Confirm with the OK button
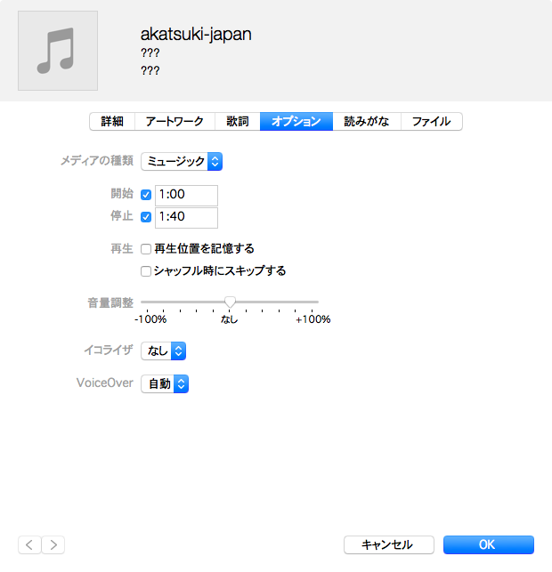Viewport: 552px width, 572px height. click(489, 545)
